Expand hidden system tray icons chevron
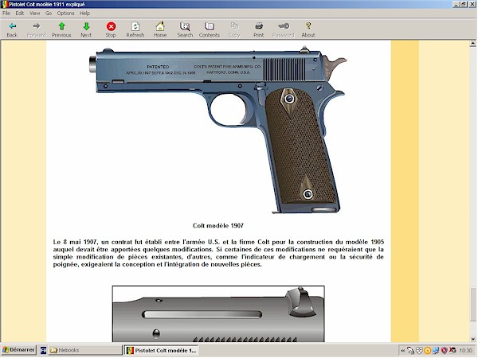478x358 pixels. [x=402, y=351]
